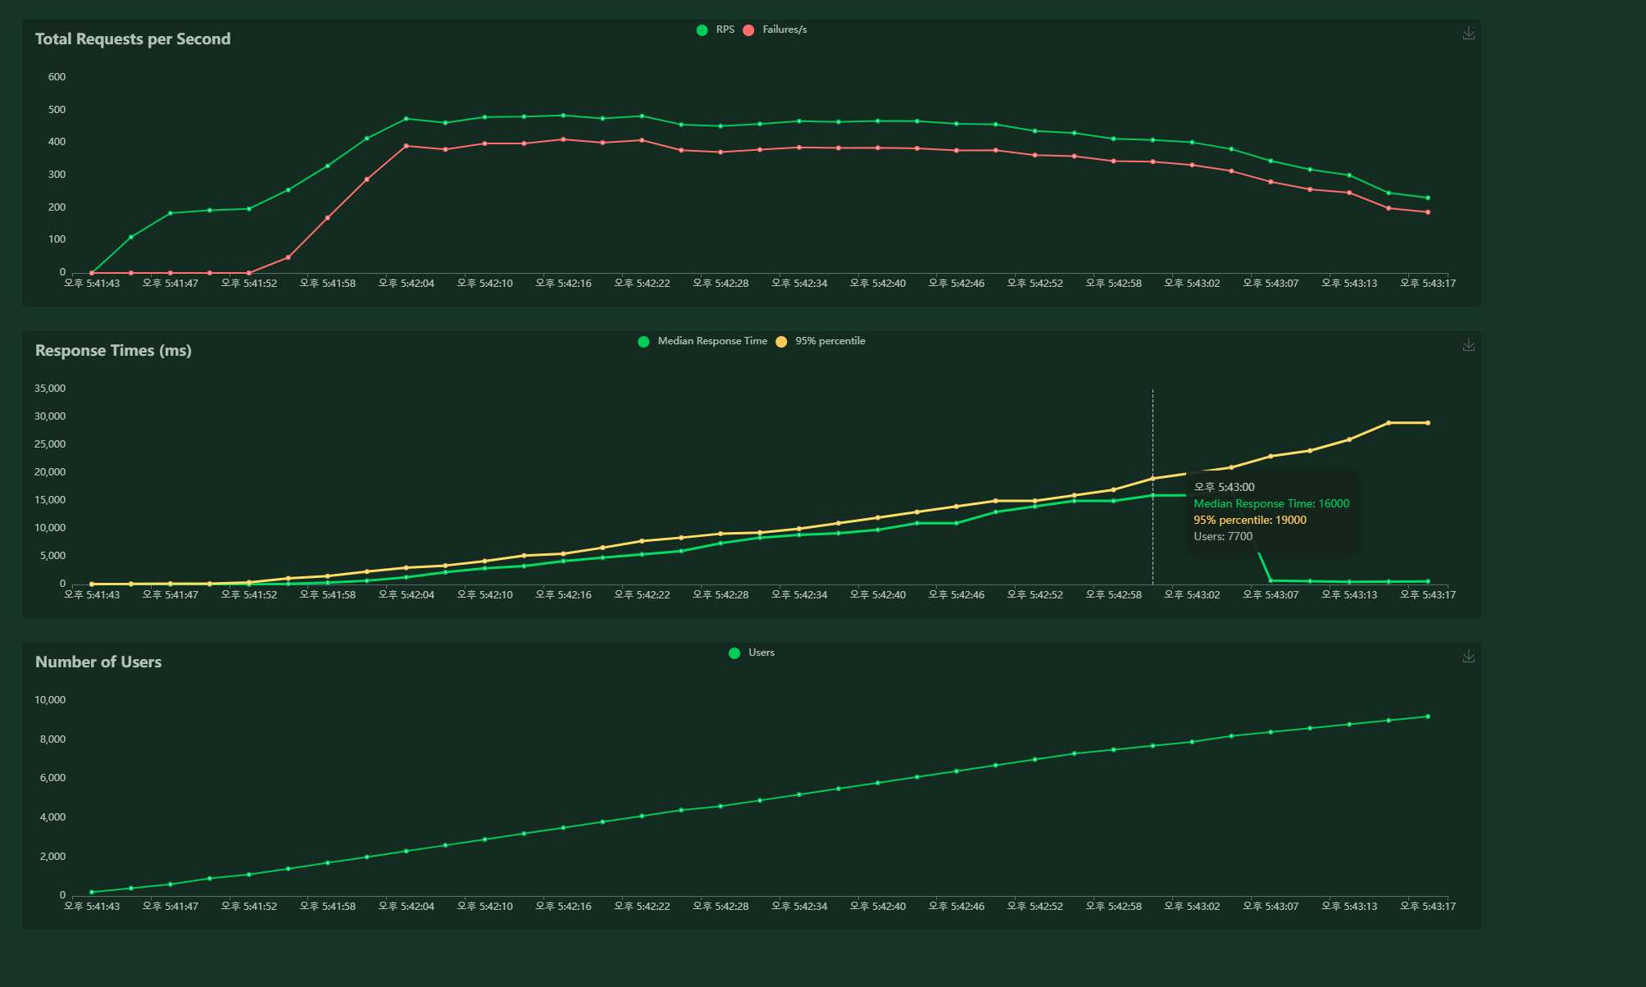
Task: Download the Response Times chart image
Action: pyautogui.click(x=1468, y=345)
